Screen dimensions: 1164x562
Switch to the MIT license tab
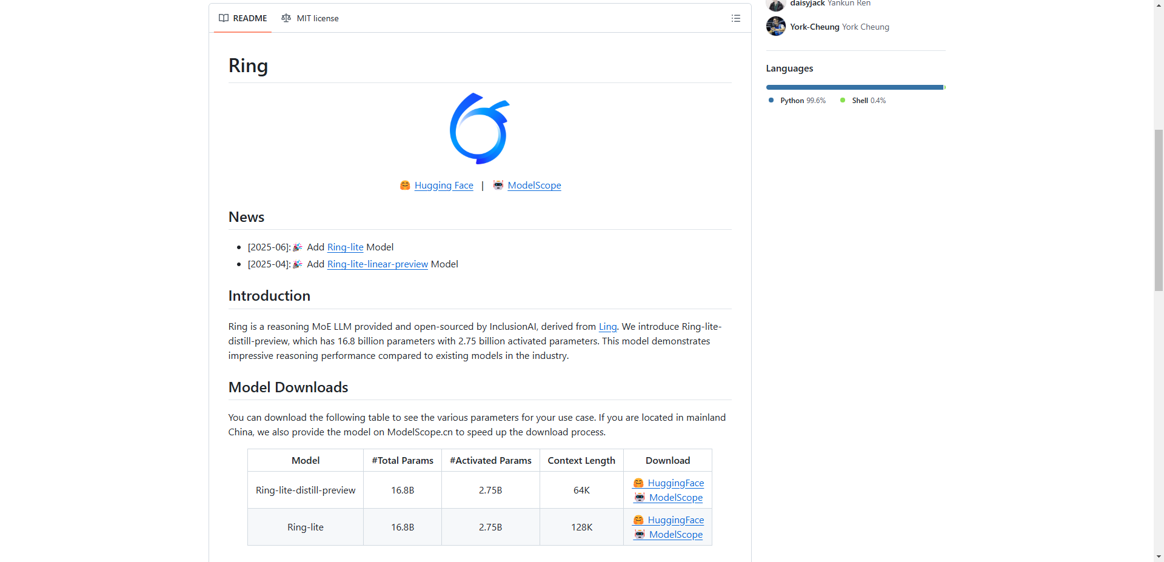tap(310, 18)
